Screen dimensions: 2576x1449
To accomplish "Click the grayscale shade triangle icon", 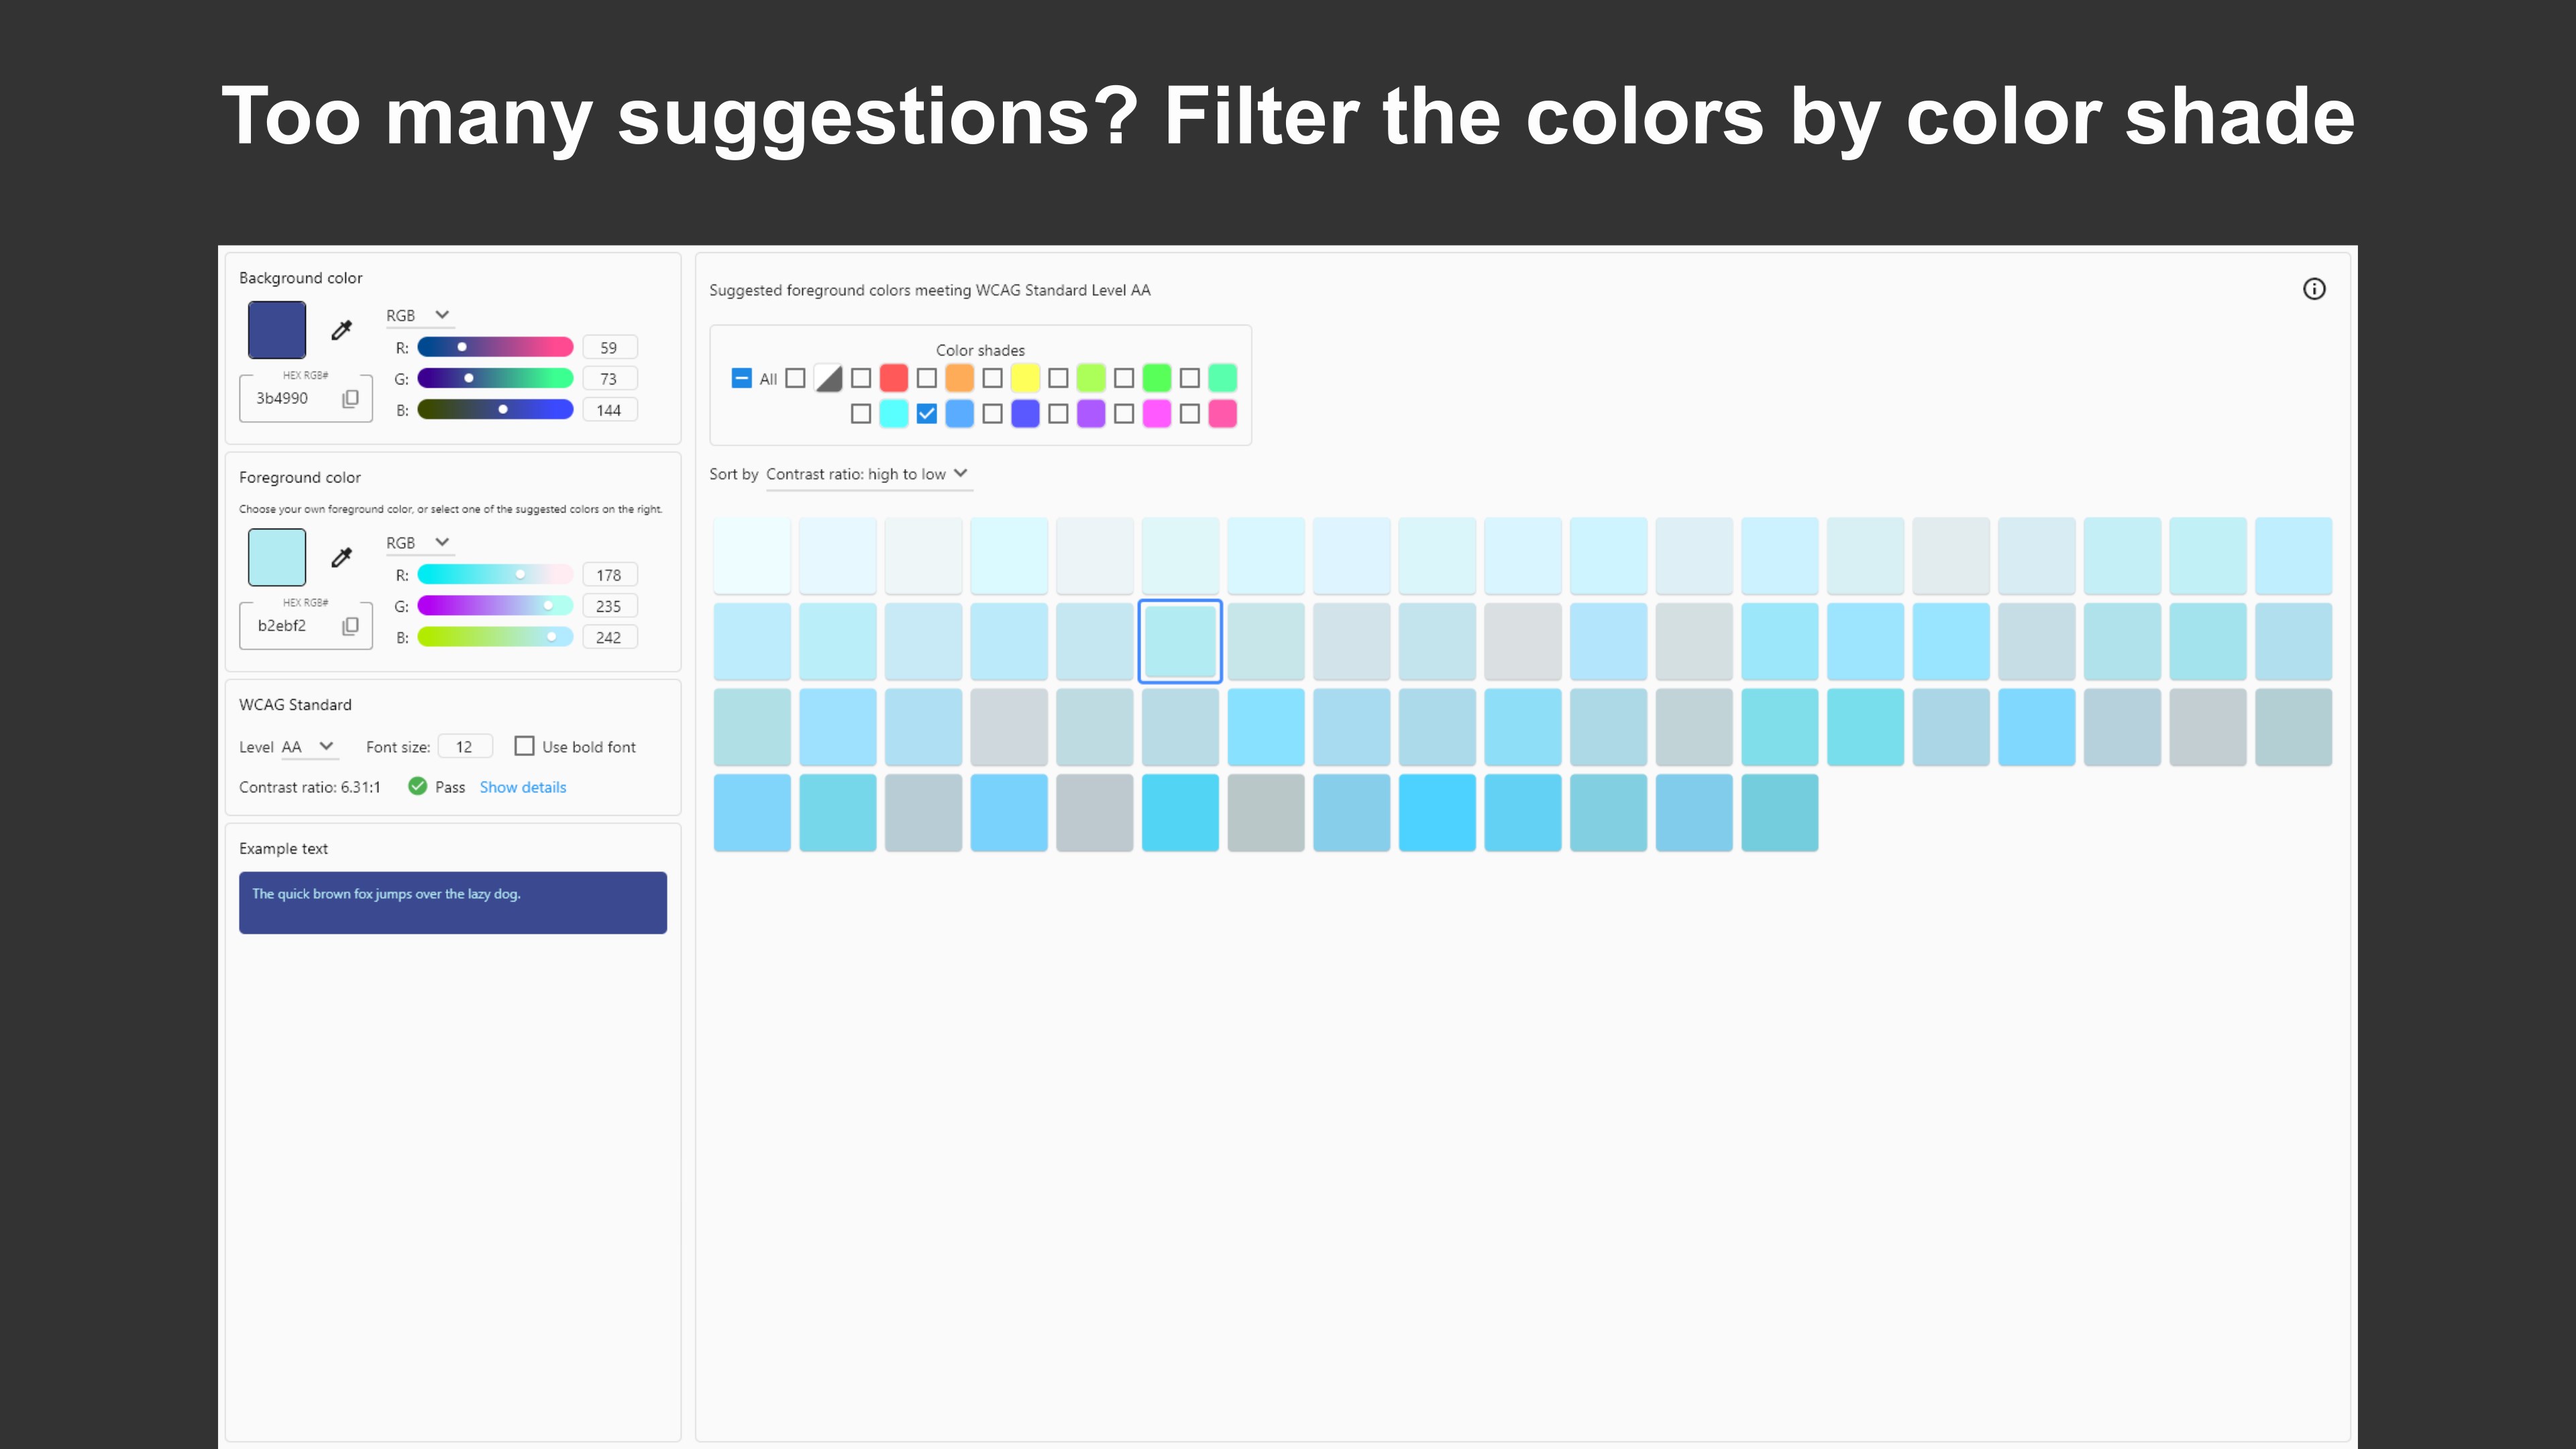I will [x=828, y=378].
